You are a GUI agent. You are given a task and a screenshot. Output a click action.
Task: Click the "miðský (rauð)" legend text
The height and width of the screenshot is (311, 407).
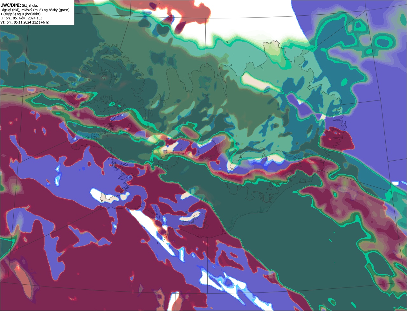[x=32, y=10]
